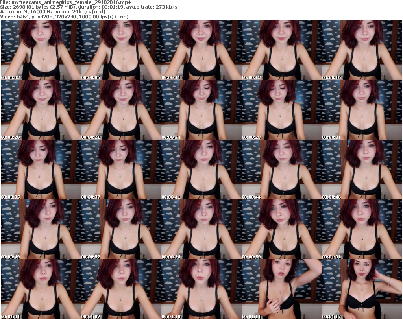Click the frame stamped 00:00:20
The image size is (403, 319).
coord(41,110)
